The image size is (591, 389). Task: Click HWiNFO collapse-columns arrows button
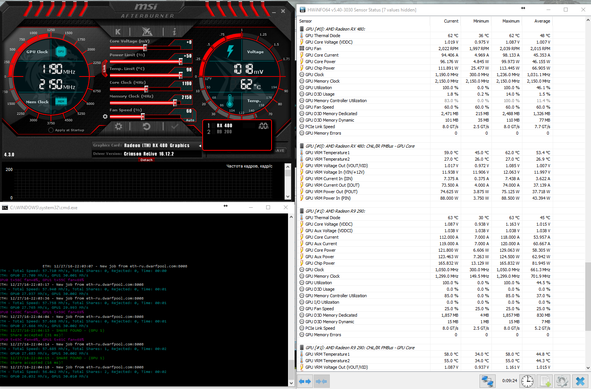point(321,381)
